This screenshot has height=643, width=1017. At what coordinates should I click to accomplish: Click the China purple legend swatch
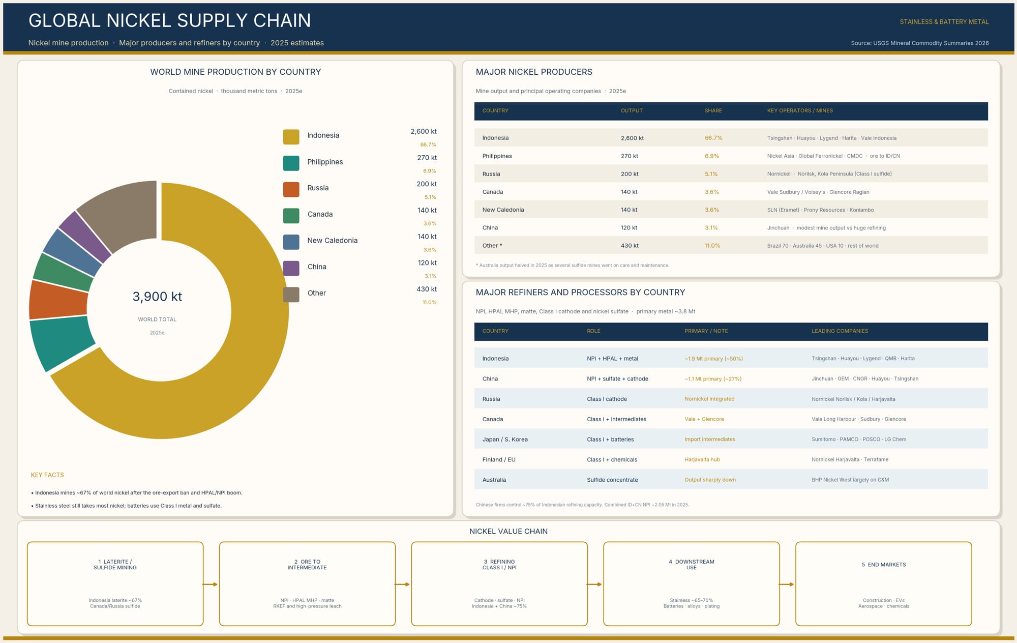[x=291, y=268]
